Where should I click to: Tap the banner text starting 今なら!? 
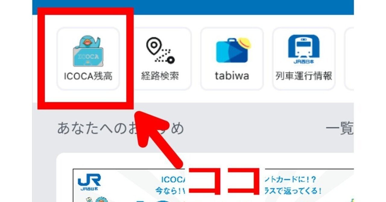pos(171,191)
